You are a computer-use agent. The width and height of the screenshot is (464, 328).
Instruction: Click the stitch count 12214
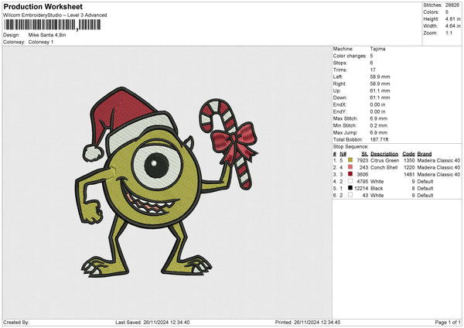click(361, 188)
